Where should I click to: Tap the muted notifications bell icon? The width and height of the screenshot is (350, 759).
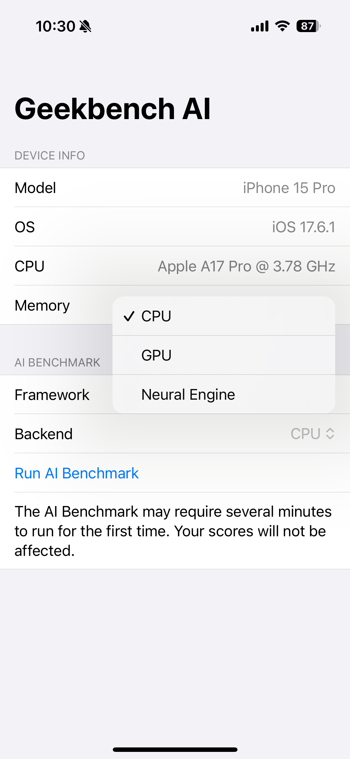85,26
